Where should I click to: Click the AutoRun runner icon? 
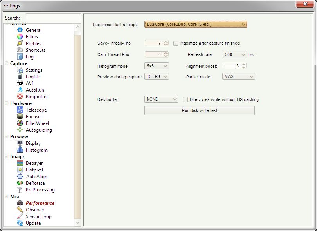[20, 90]
